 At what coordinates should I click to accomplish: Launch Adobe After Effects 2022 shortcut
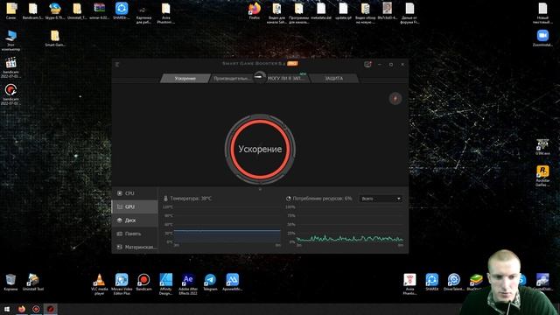point(188,284)
